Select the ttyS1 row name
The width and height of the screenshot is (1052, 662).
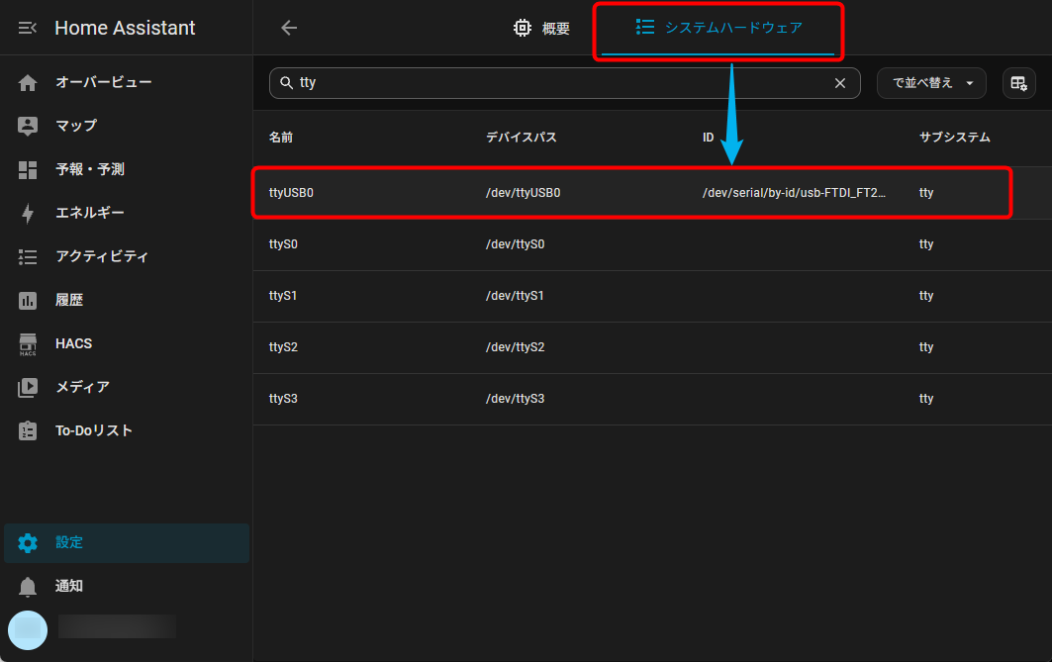pos(283,296)
